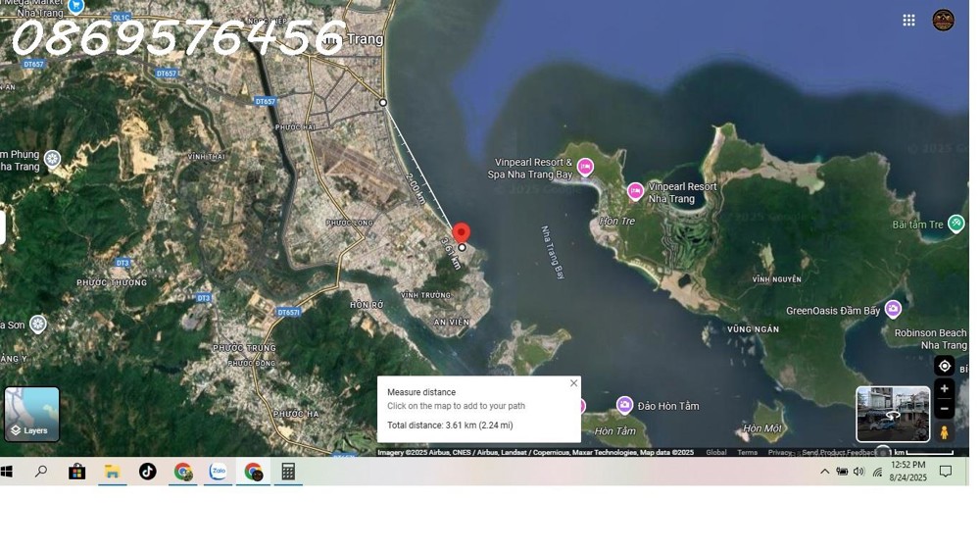Viewport: 980px width, 551px height.
Task: Open Zalo from the taskbar
Action: (x=219, y=472)
